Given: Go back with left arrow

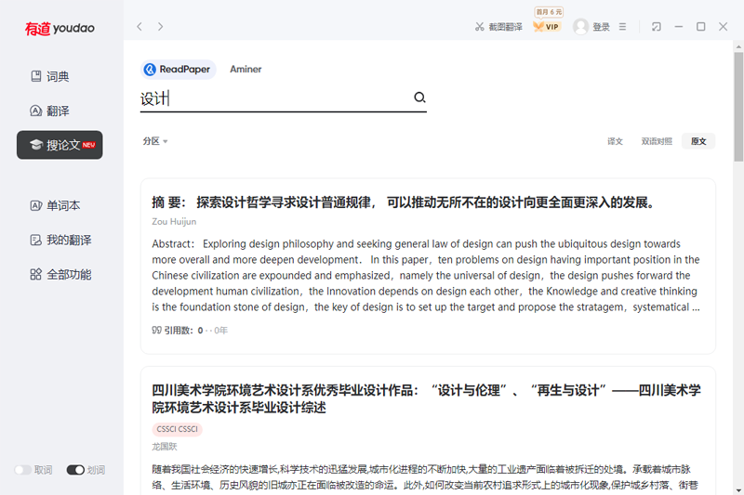Looking at the screenshot, I should 139,27.
